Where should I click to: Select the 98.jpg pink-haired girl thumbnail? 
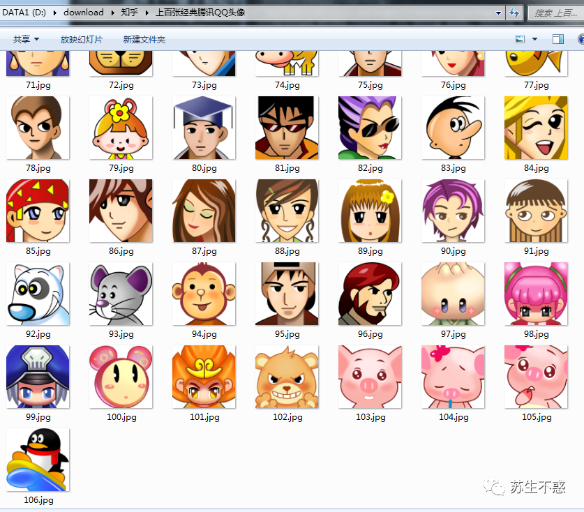(x=537, y=294)
